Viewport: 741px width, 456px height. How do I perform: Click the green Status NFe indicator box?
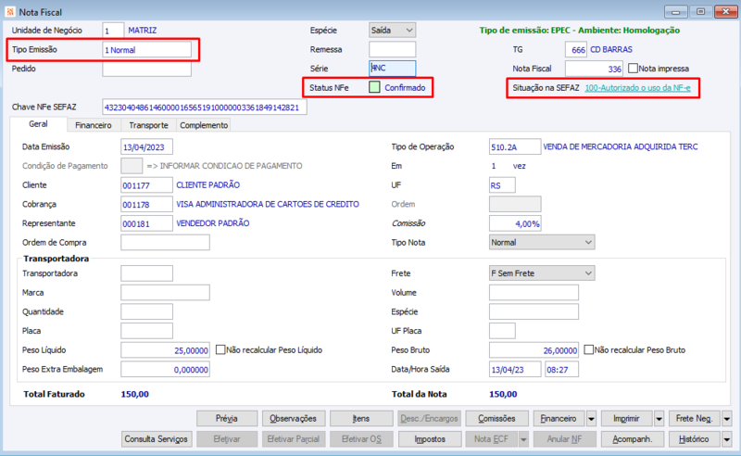(374, 87)
